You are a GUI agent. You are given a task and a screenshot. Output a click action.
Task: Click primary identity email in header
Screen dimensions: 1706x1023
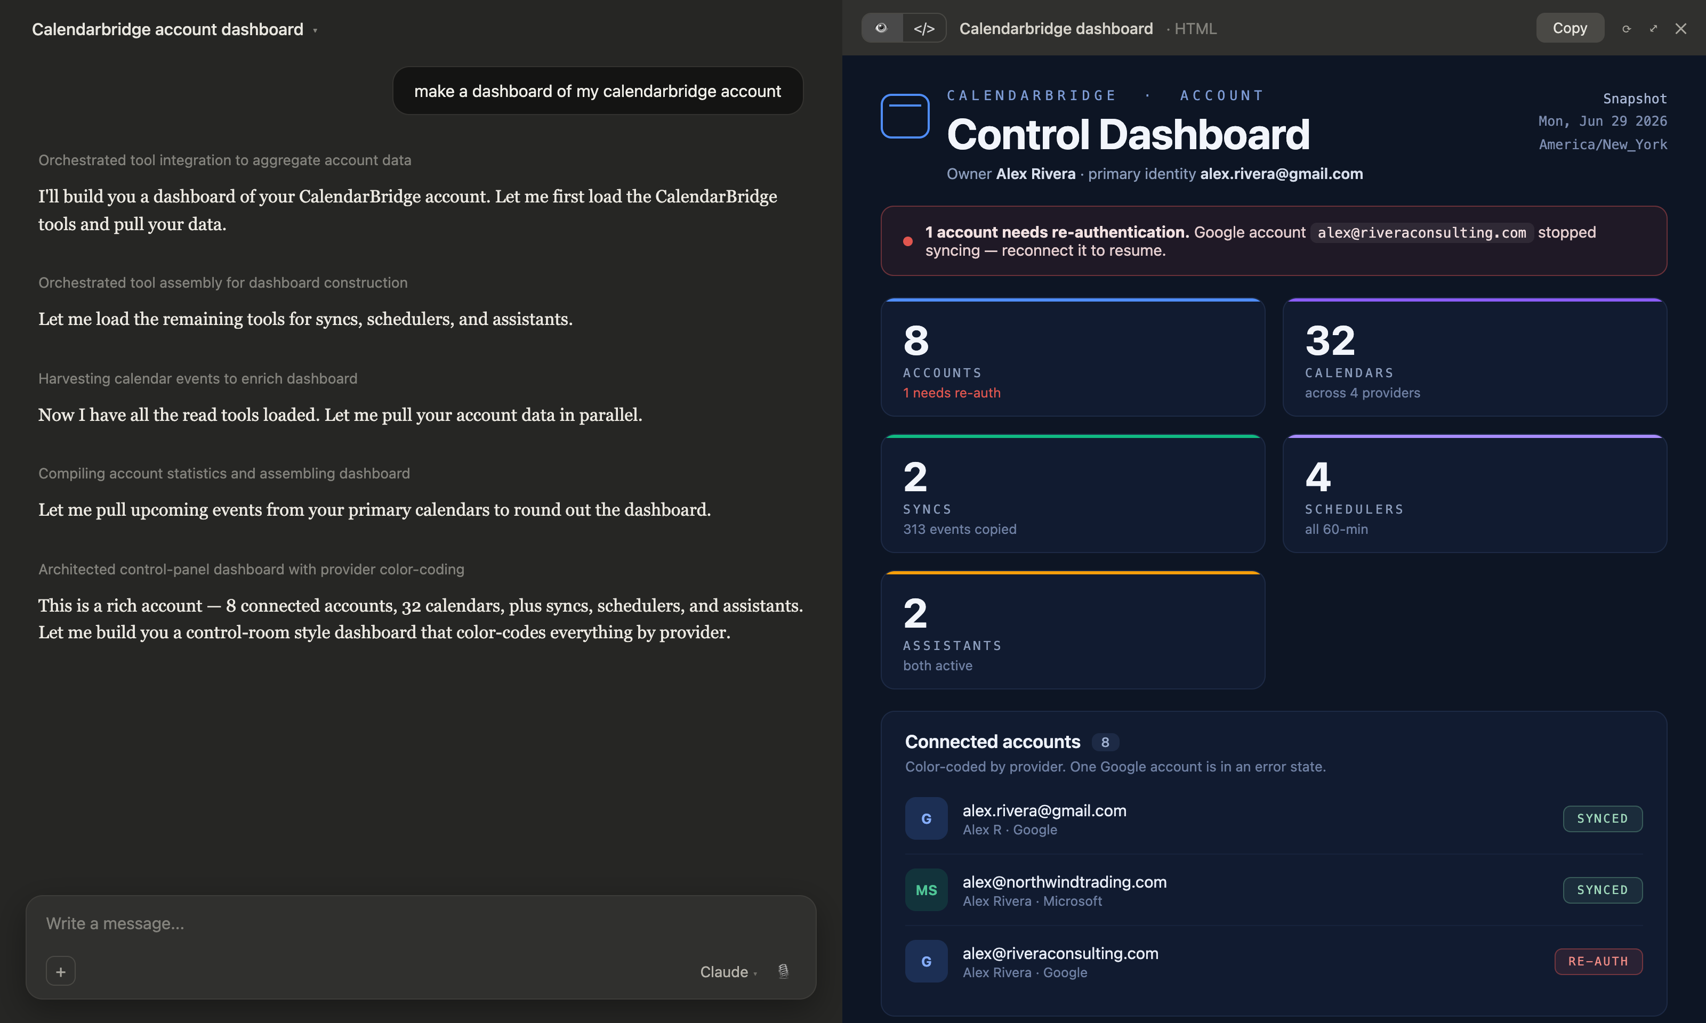tap(1281, 174)
